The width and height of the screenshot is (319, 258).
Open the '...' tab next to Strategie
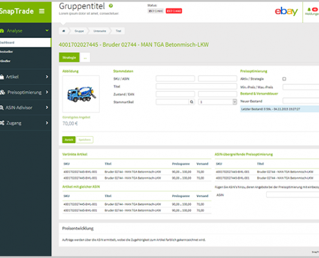click(x=85, y=57)
